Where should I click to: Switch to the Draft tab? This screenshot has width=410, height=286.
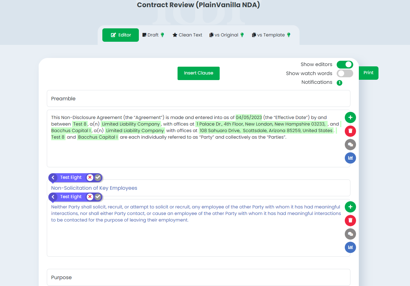click(153, 35)
